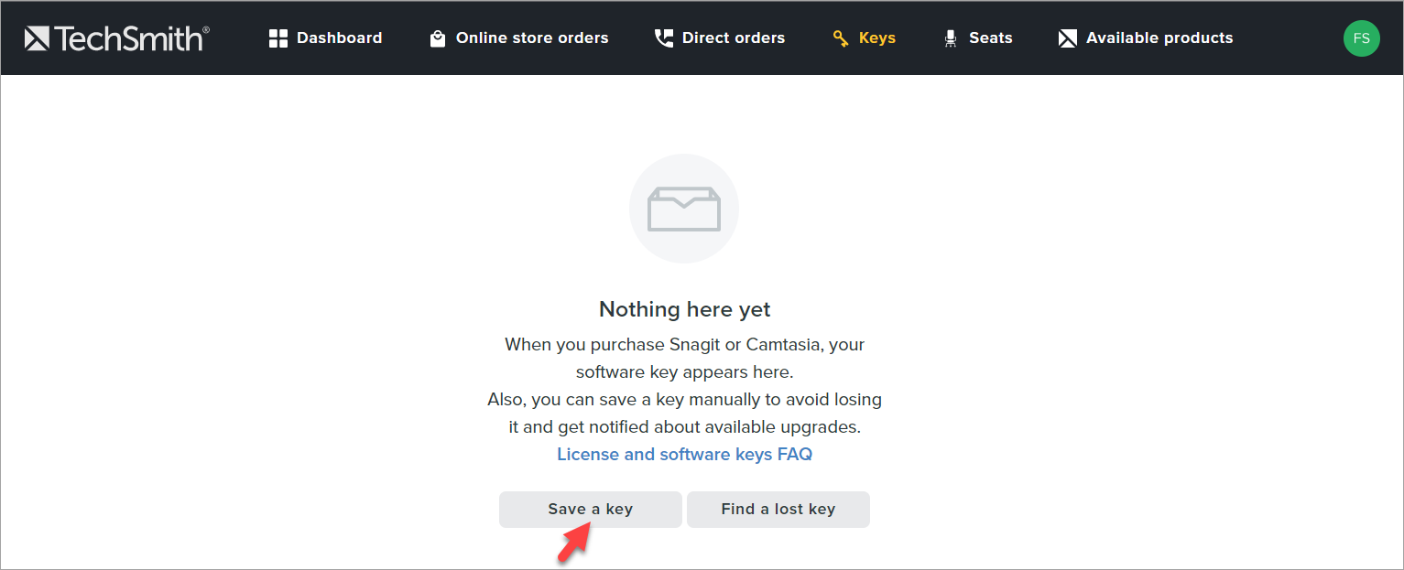The width and height of the screenshot is (1404, 570).
Task: Select the Direct orders icon
Action: 663,38
